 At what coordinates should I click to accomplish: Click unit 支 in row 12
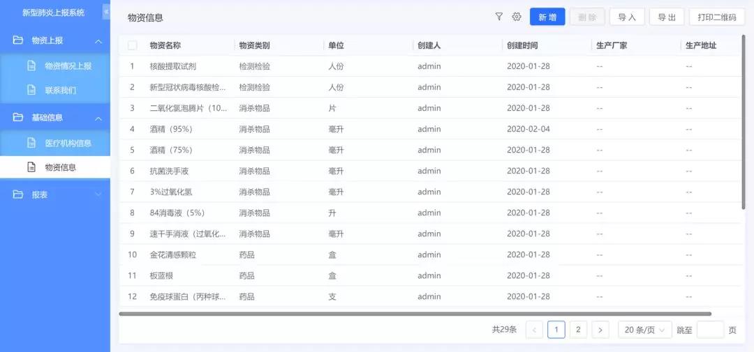pyautogui.click(x=332, y=297)
